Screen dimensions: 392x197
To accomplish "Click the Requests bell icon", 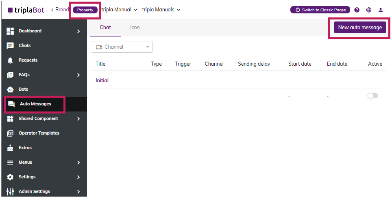I will pyautogui.click(x=10, y=60).
